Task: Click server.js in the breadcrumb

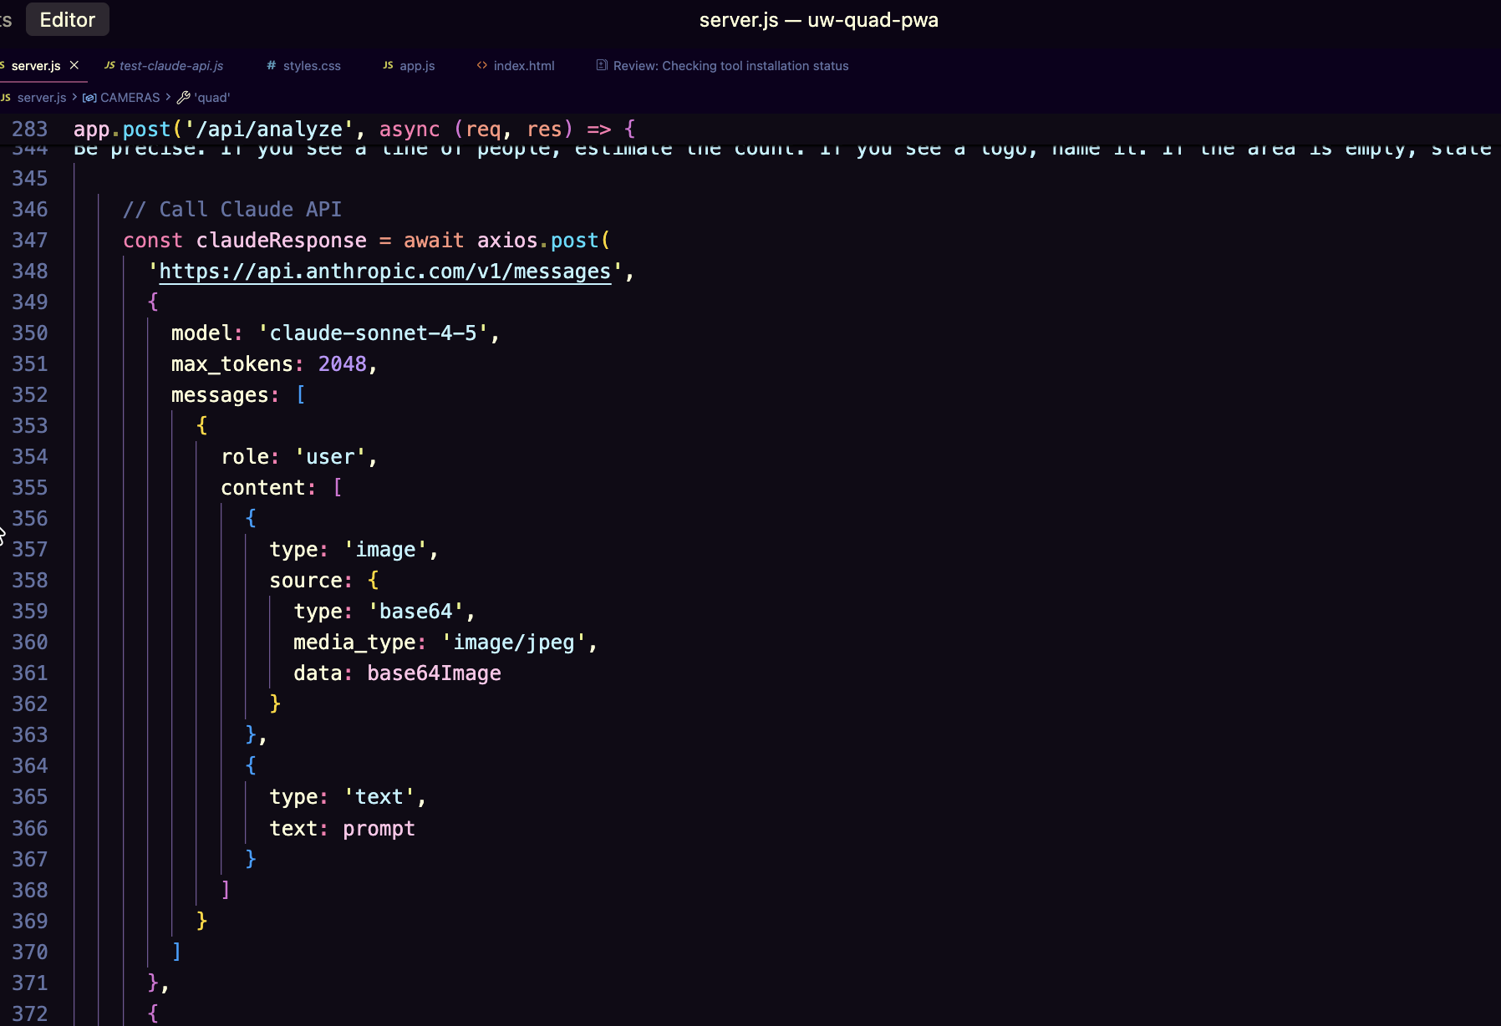Action: click(x=42, y=98)
